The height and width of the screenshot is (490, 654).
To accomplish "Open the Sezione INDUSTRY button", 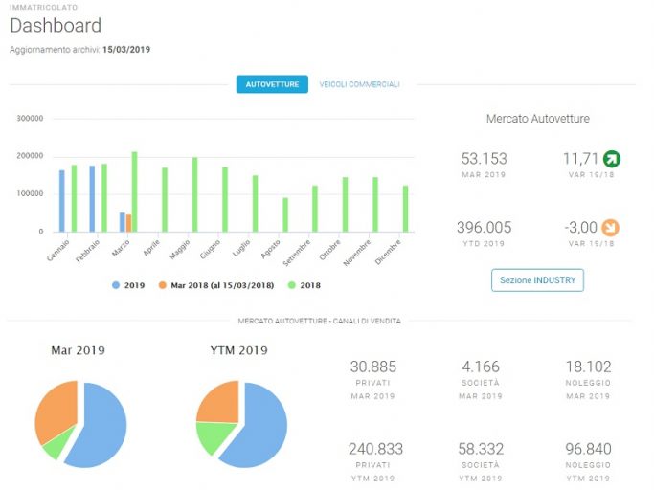I will tap(537, 280).
